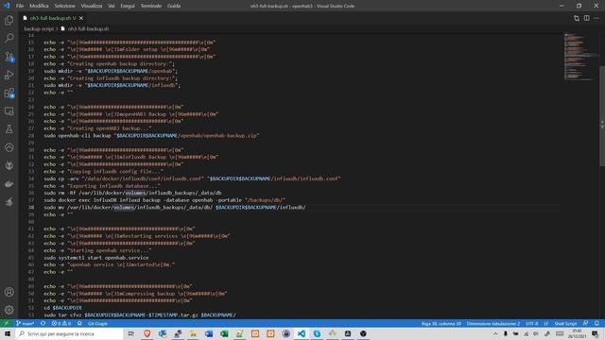
Task: Change the Shell Script language mode
Action: (x=565, y=323)
